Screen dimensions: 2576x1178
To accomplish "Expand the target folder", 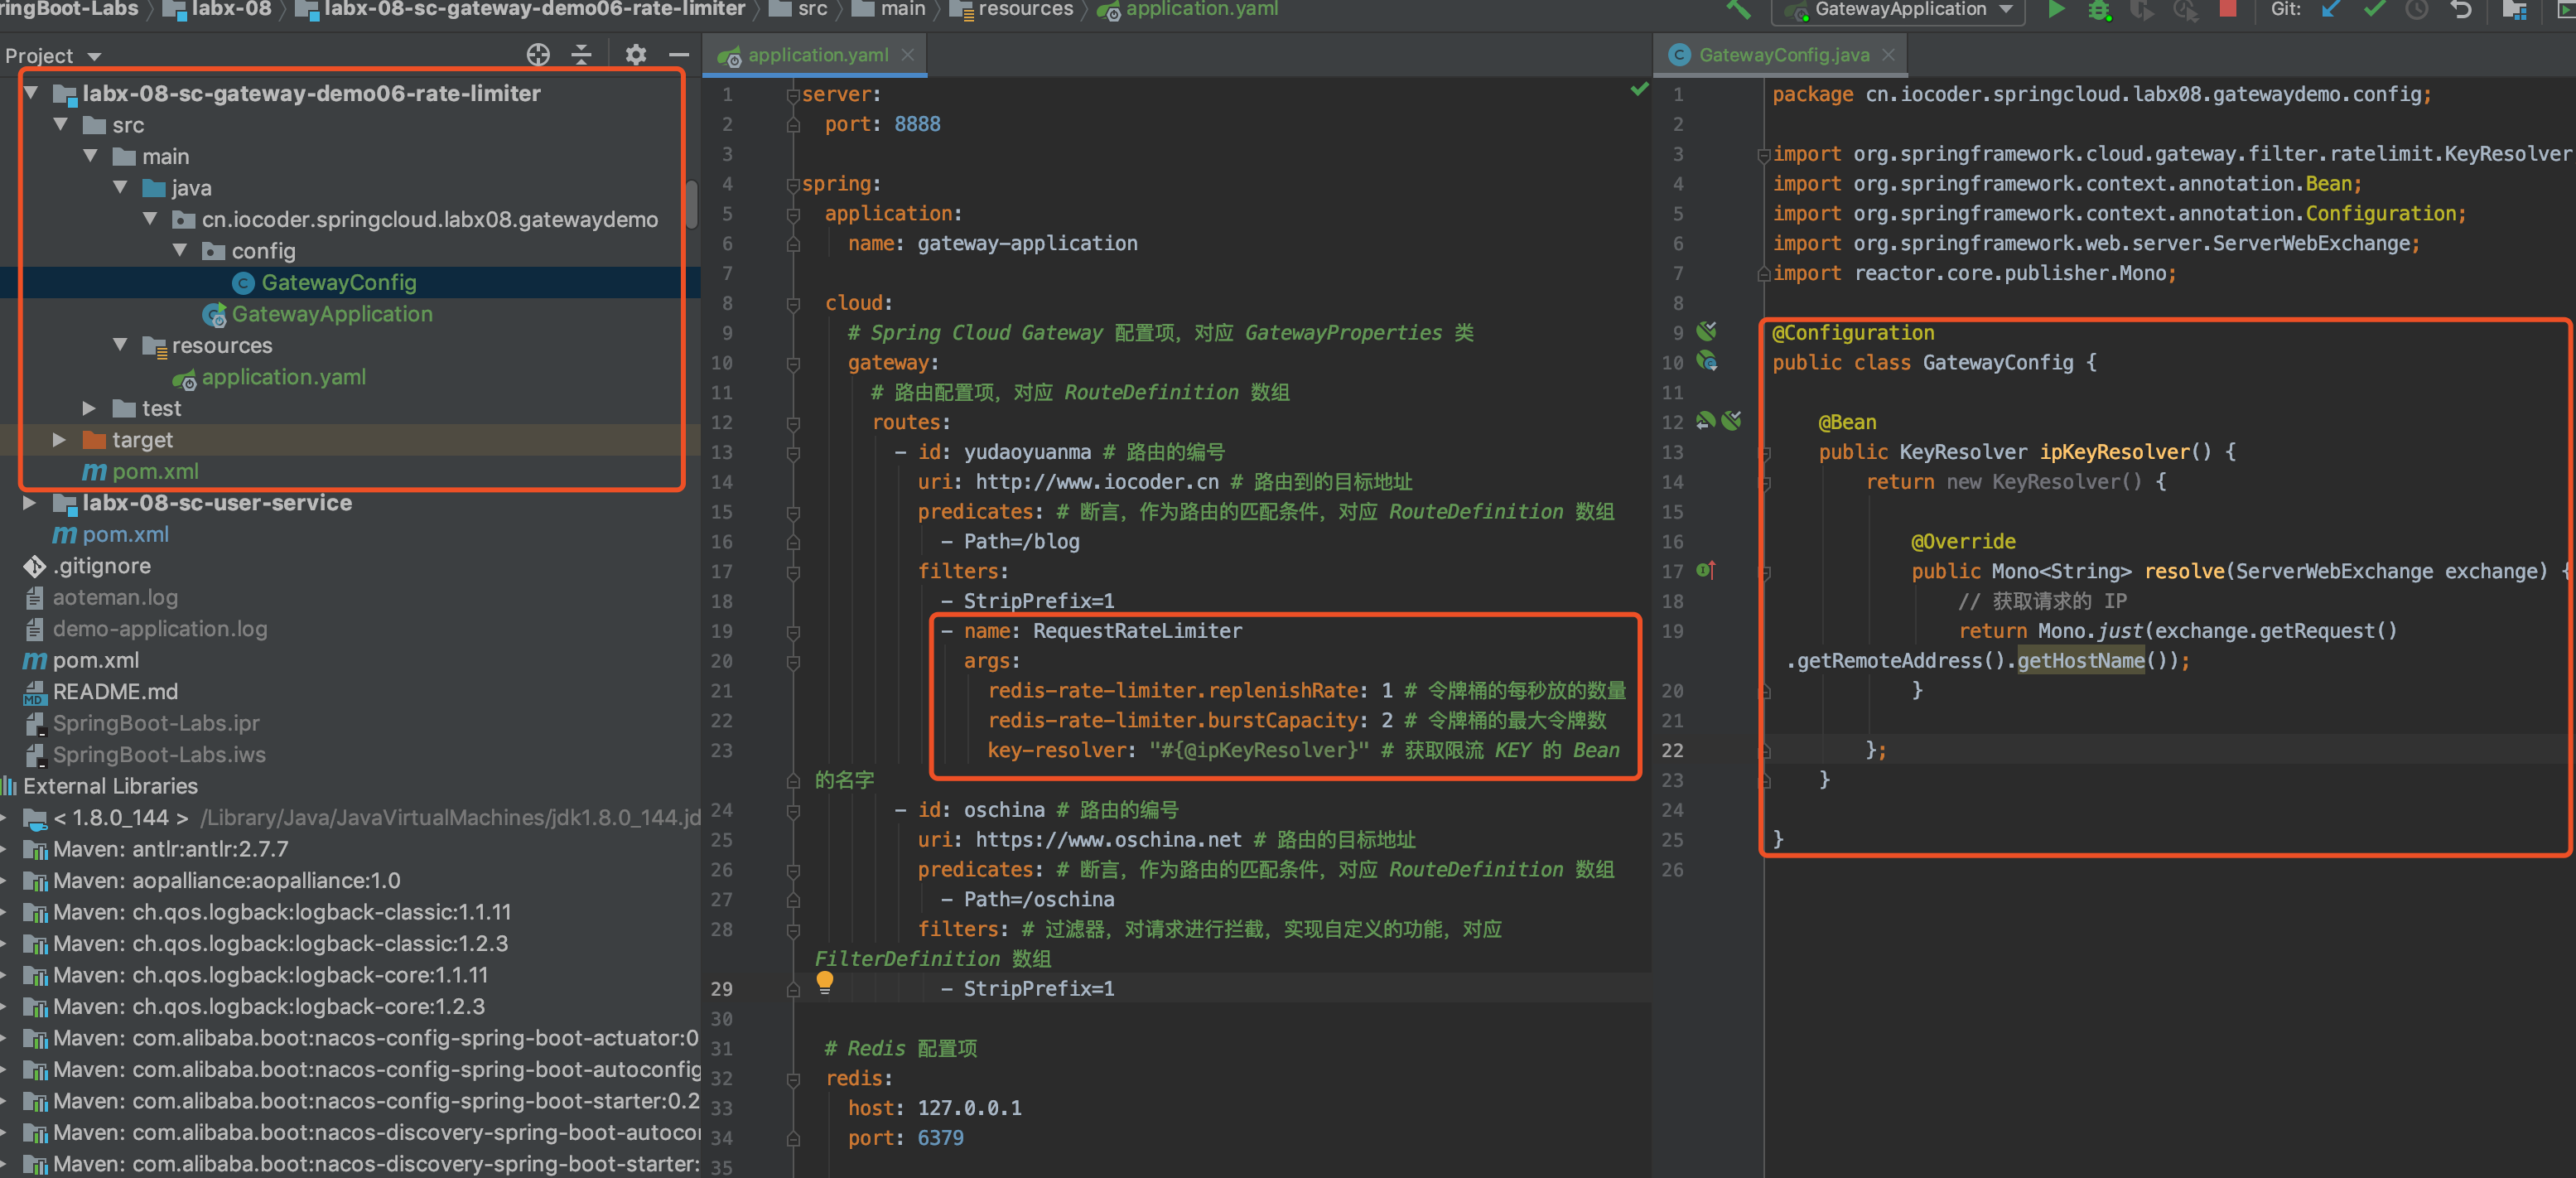I will [59, 440].
